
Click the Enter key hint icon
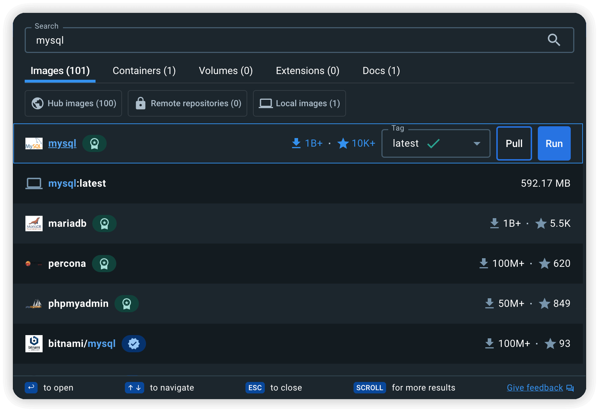pos(31,388)
